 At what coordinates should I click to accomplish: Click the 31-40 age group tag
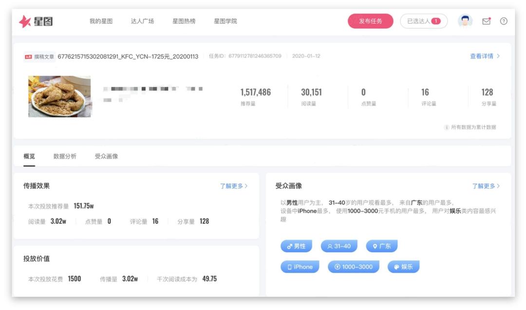tap(338, 246)
